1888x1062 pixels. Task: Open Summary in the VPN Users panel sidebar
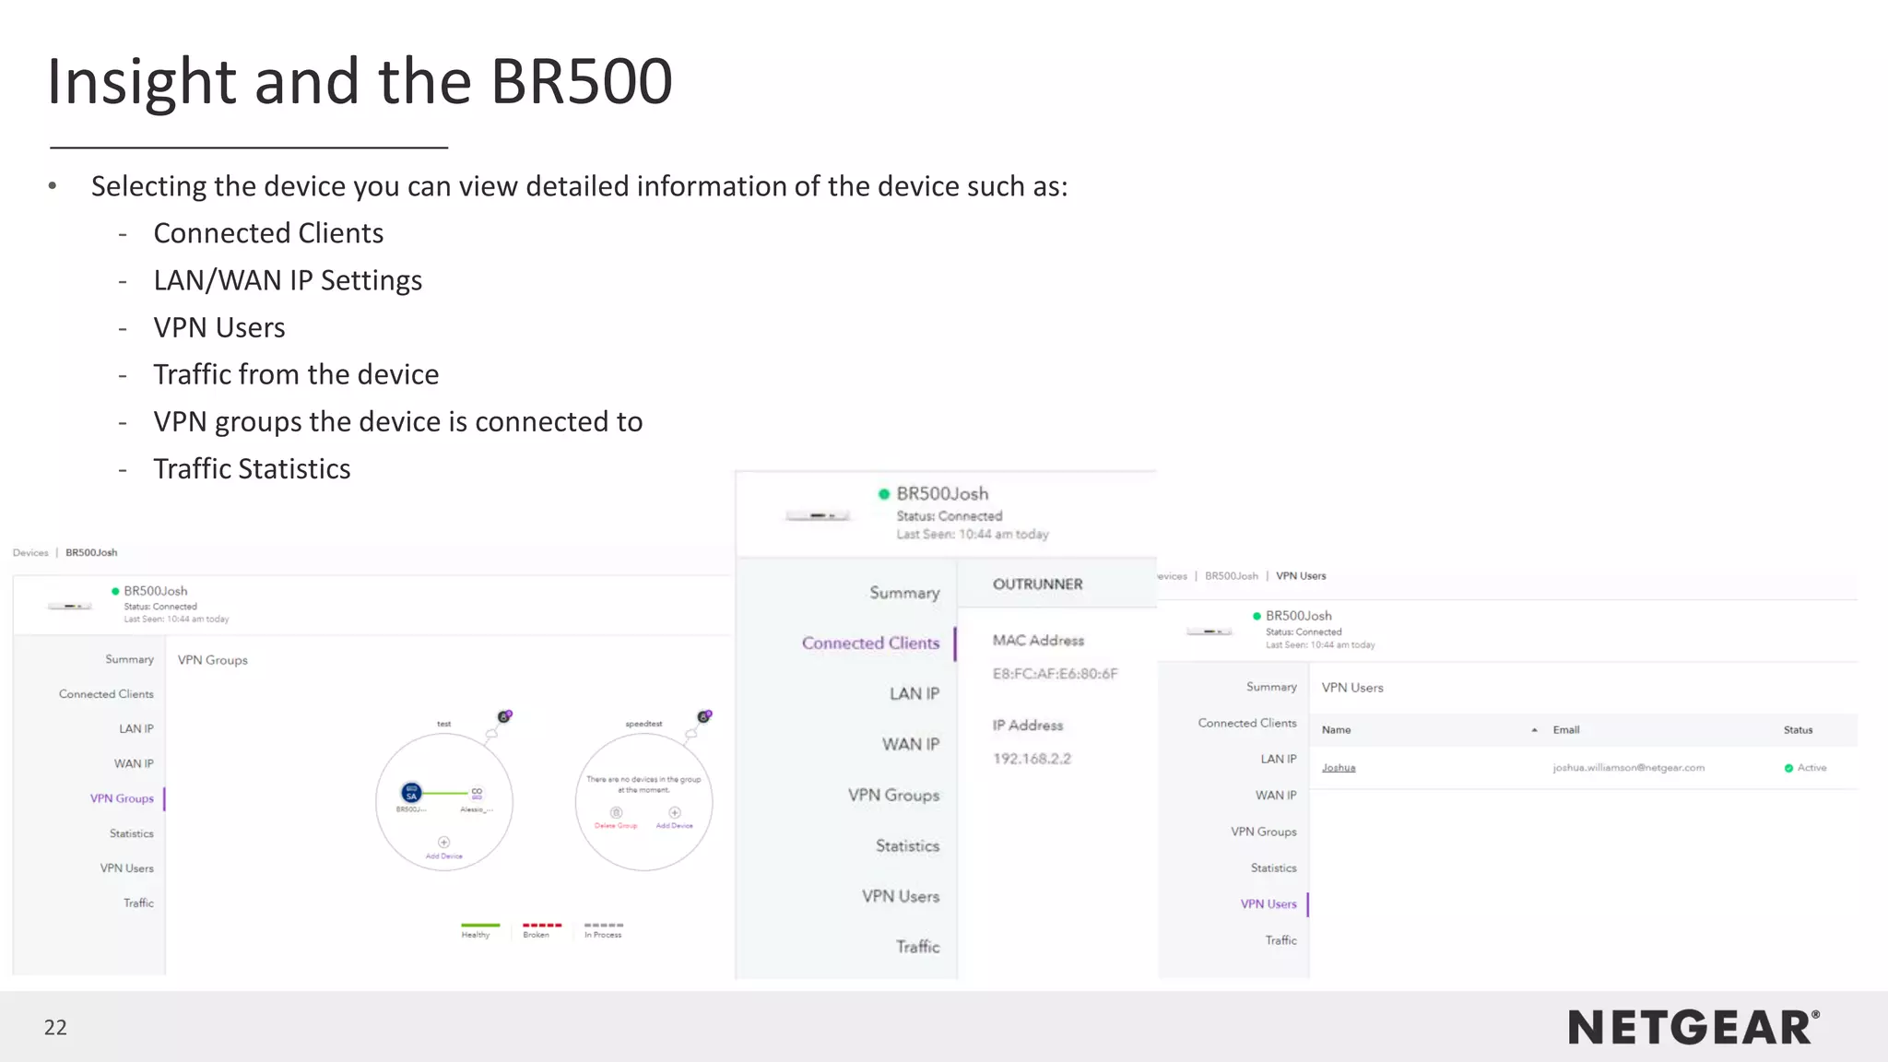(x=1271, y=687)
